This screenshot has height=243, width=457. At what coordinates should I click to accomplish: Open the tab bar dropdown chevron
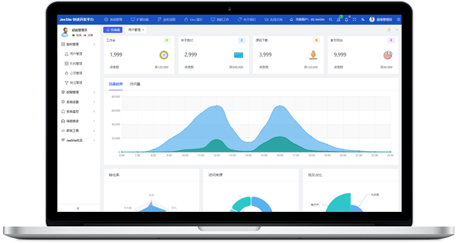coord(397,30)
